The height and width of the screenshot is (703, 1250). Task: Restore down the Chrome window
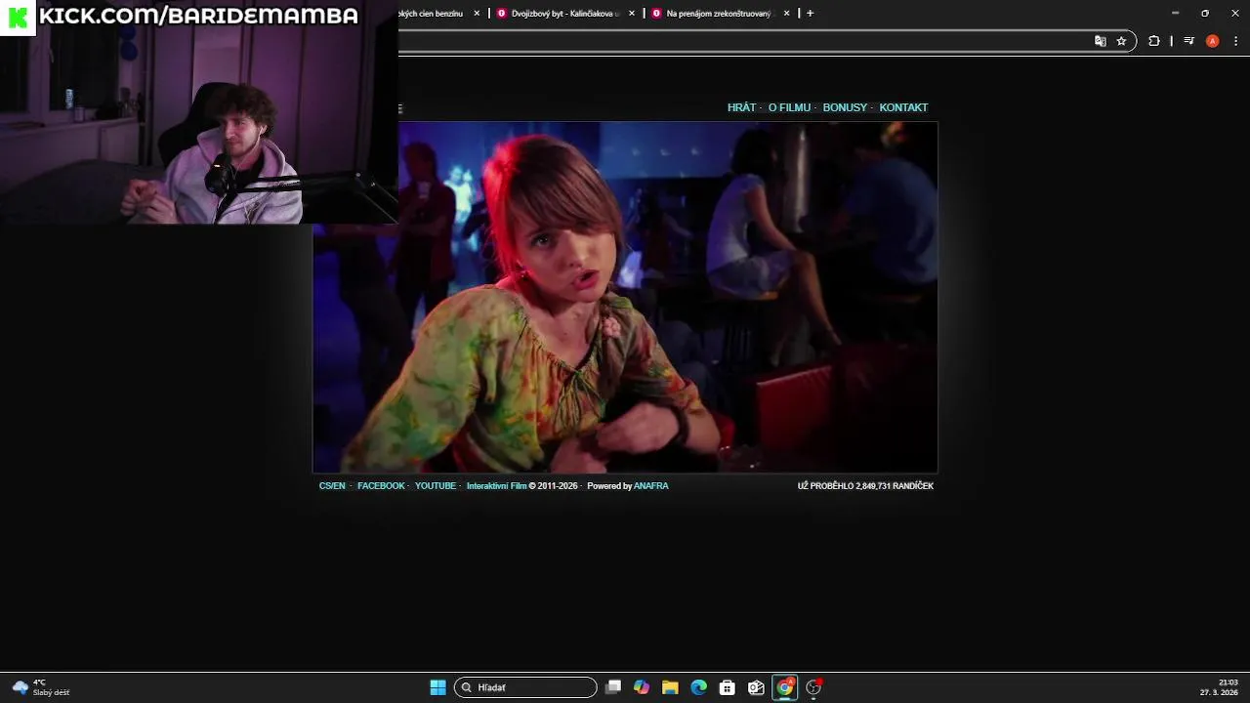(x=1205, y=13)
